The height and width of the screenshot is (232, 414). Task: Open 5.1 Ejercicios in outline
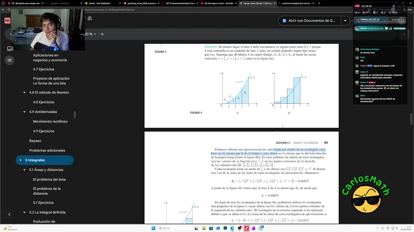[x=43, y=203]
